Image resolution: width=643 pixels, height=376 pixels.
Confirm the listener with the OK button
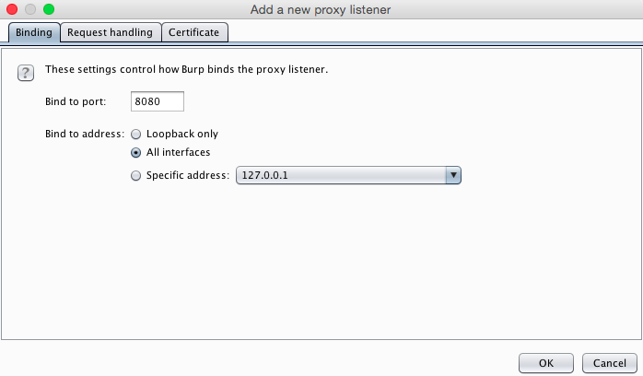coord(546,363)
